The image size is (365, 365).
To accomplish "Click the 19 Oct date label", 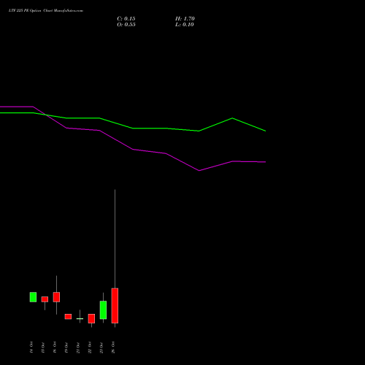I will click(x=66, y=347).
